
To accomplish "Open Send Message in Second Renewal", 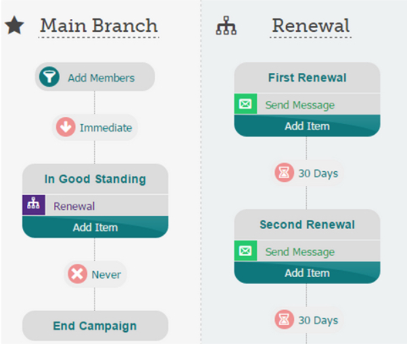I will point(307,251).
